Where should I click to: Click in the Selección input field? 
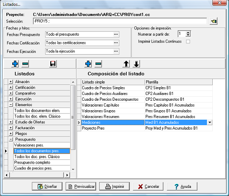[x=120, y=21]
